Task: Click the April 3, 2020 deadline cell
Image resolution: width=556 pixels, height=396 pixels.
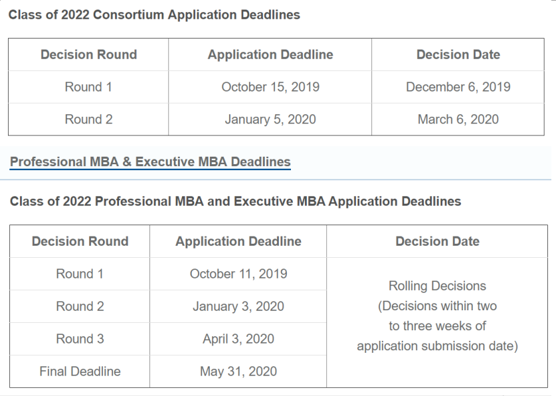Action: pyautogui.click(x=238, y=339)
